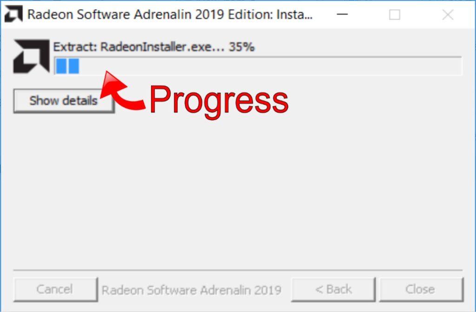Image resolution: width=476 pixels, height=312 pixels.
Task: Click the empty portion of progress bar
Action: pyautogui.click(x=270, y=66)
